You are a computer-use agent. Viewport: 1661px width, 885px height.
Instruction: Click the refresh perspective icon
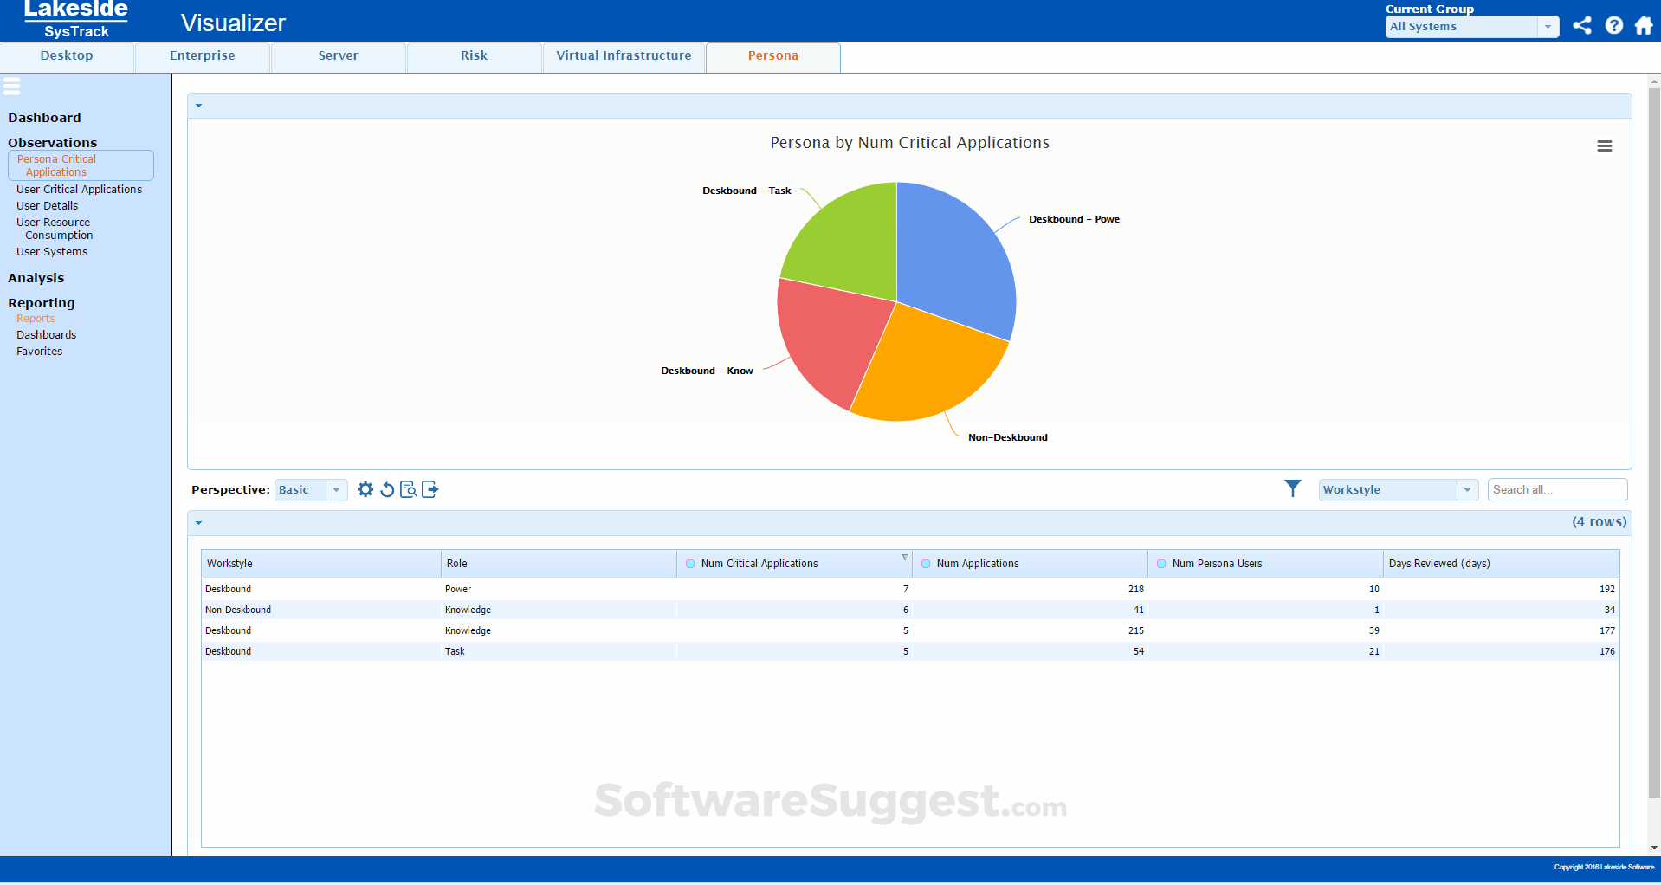[386, 489]
